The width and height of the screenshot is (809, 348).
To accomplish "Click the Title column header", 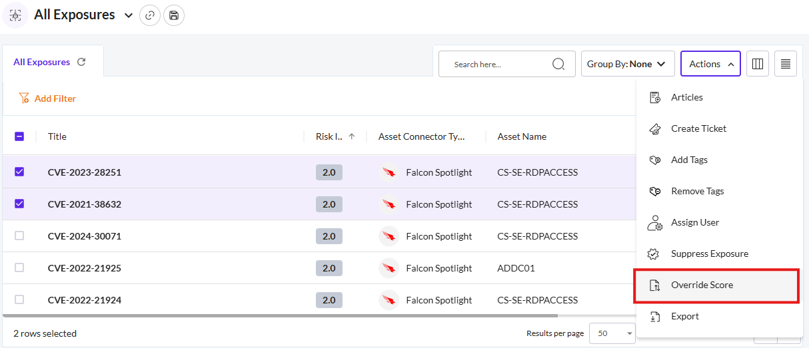I will click(x=57, y=136).
